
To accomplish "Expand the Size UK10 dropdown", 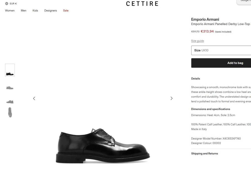I will coord(221,50).
